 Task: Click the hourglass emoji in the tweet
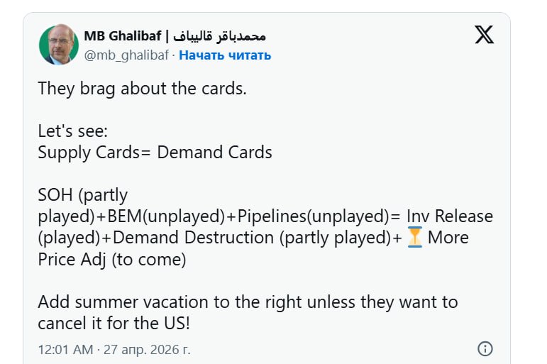(x=415, y=237)
